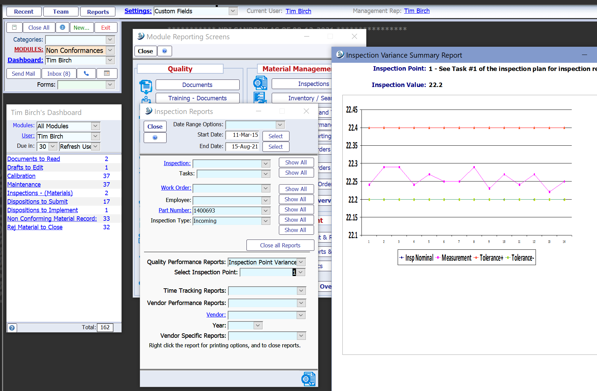Open the MODULES dropdown showing Non Conformances
Image resolution: width=597 pixels, height=391 pixels.
tap(110, 50)
